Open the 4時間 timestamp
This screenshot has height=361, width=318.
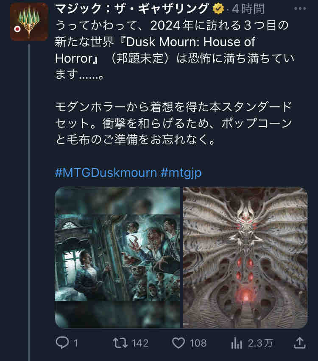click(248, 9)
